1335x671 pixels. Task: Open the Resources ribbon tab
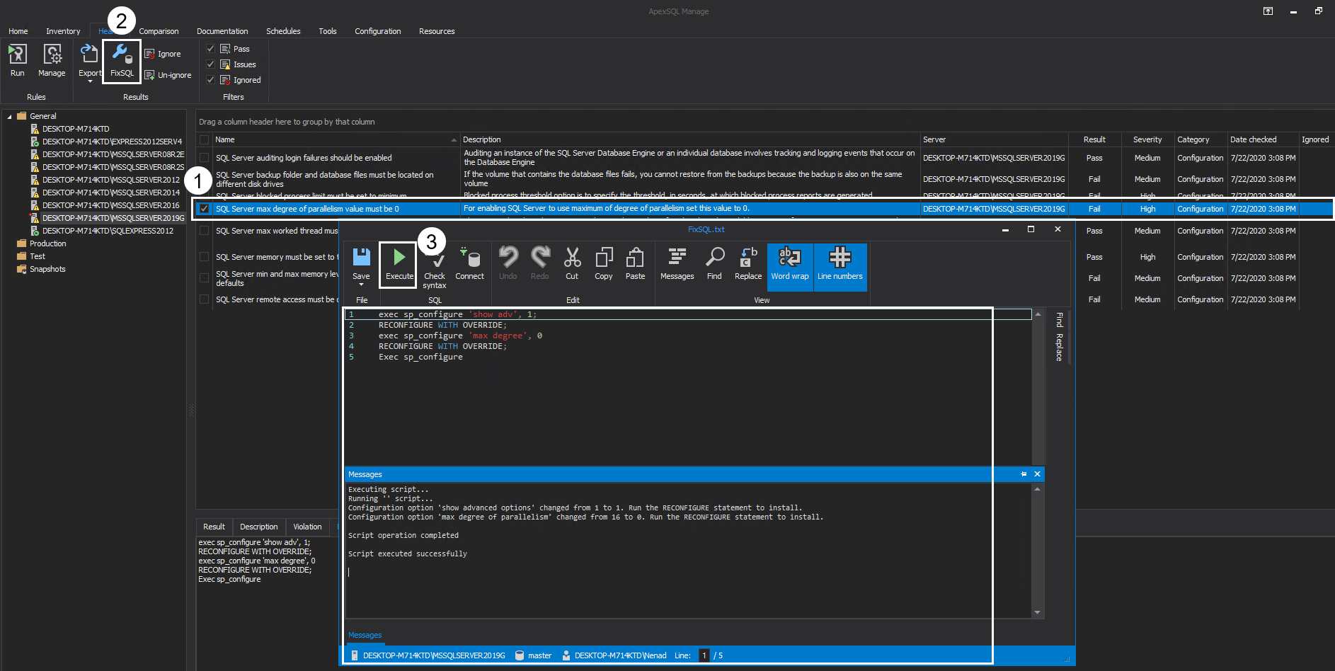pos(437,31)
